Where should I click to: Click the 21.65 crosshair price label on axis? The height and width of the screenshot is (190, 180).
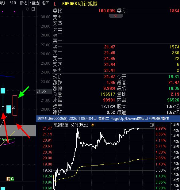click(x=44, y=91)
